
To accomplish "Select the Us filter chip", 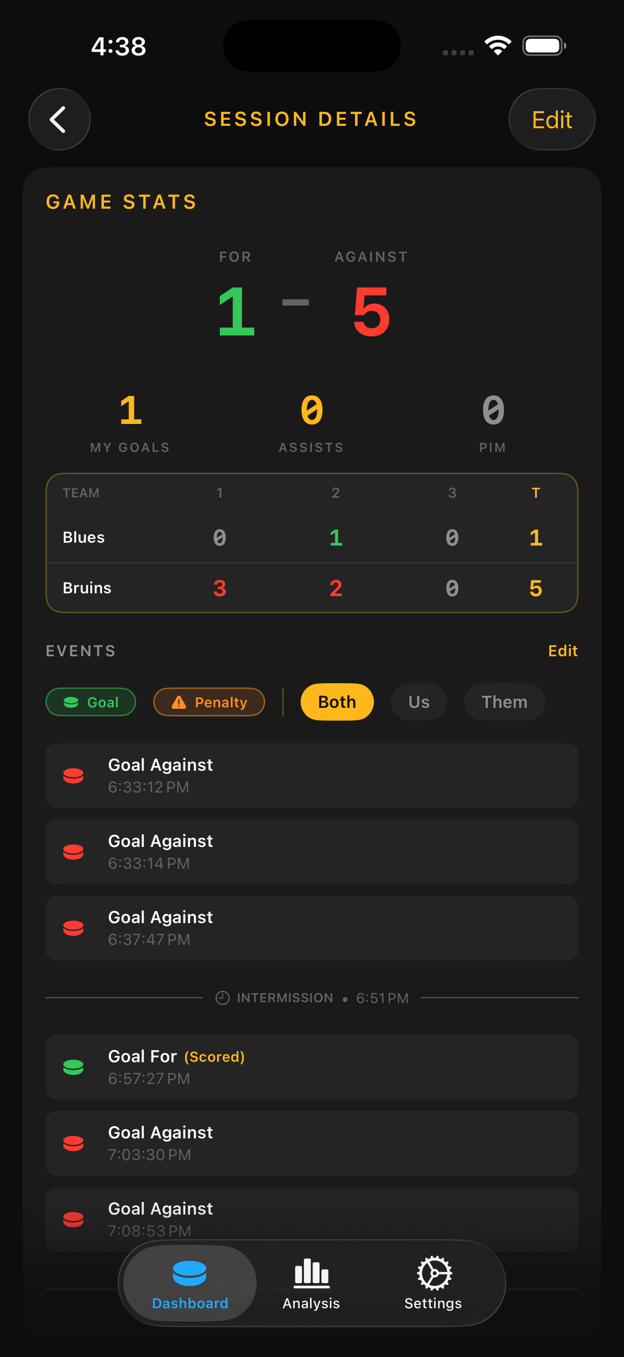I will point(418,702).
